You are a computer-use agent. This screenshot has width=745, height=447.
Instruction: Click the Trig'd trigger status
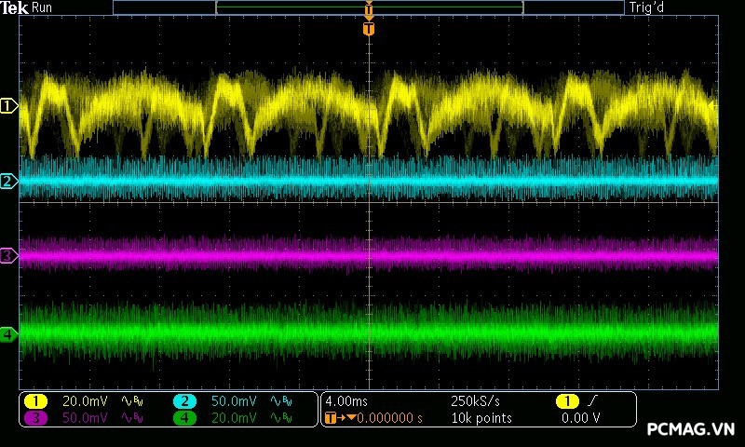pyautogui.click(x=648, y=8)
